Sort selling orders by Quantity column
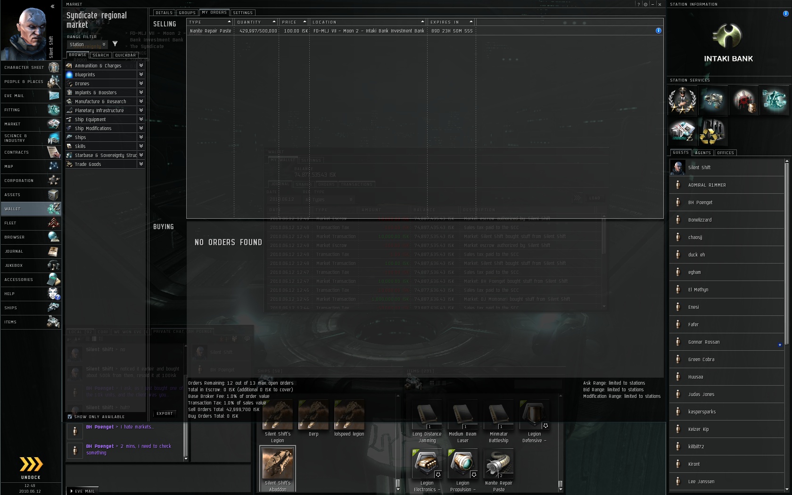The height and width of the screenshot is (495, 792). (256, 22)
